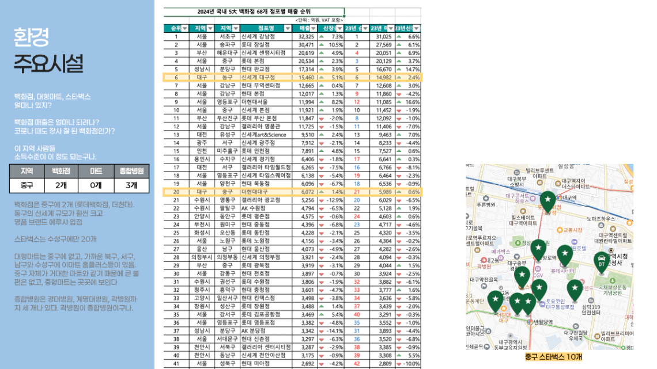Open the 순위 column filter dropdown
The width and height of the screenshot is (657, 369).
click(x=184, y=28)
